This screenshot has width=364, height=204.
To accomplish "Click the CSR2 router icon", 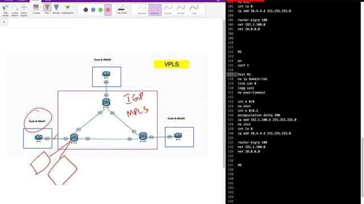I will (106, 102).
